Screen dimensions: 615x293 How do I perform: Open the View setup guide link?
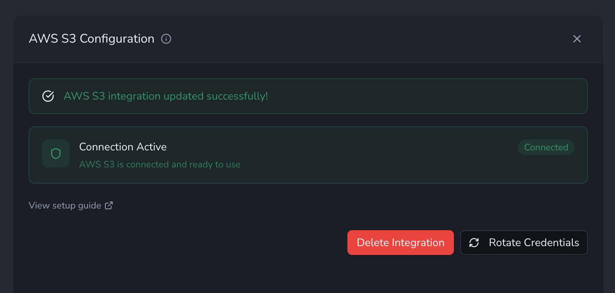tap(71, 205)
